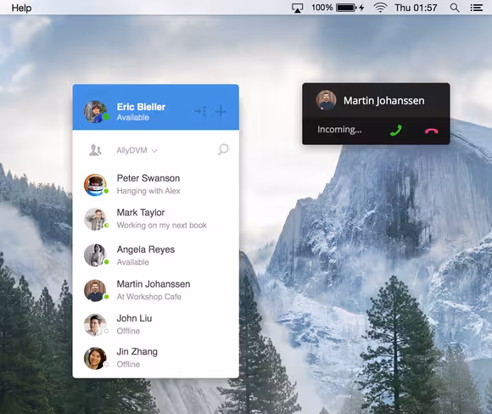The height and width of the screenshot is (414, 492).
Task: Click the 'Incoming...' label in the call popup
Action: pos(339,129)
